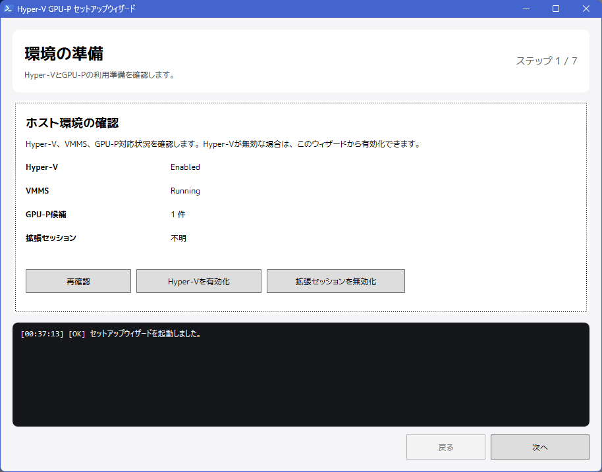Click the '不明' extended session value
The width and height of the screenshot is (602, 472).
coord(178,238)
